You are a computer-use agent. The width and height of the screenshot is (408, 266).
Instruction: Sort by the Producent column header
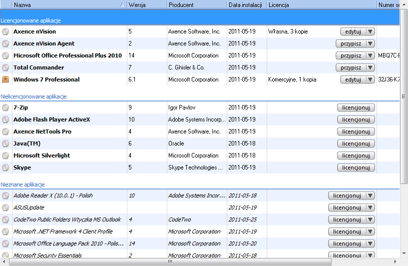(197, 4)
